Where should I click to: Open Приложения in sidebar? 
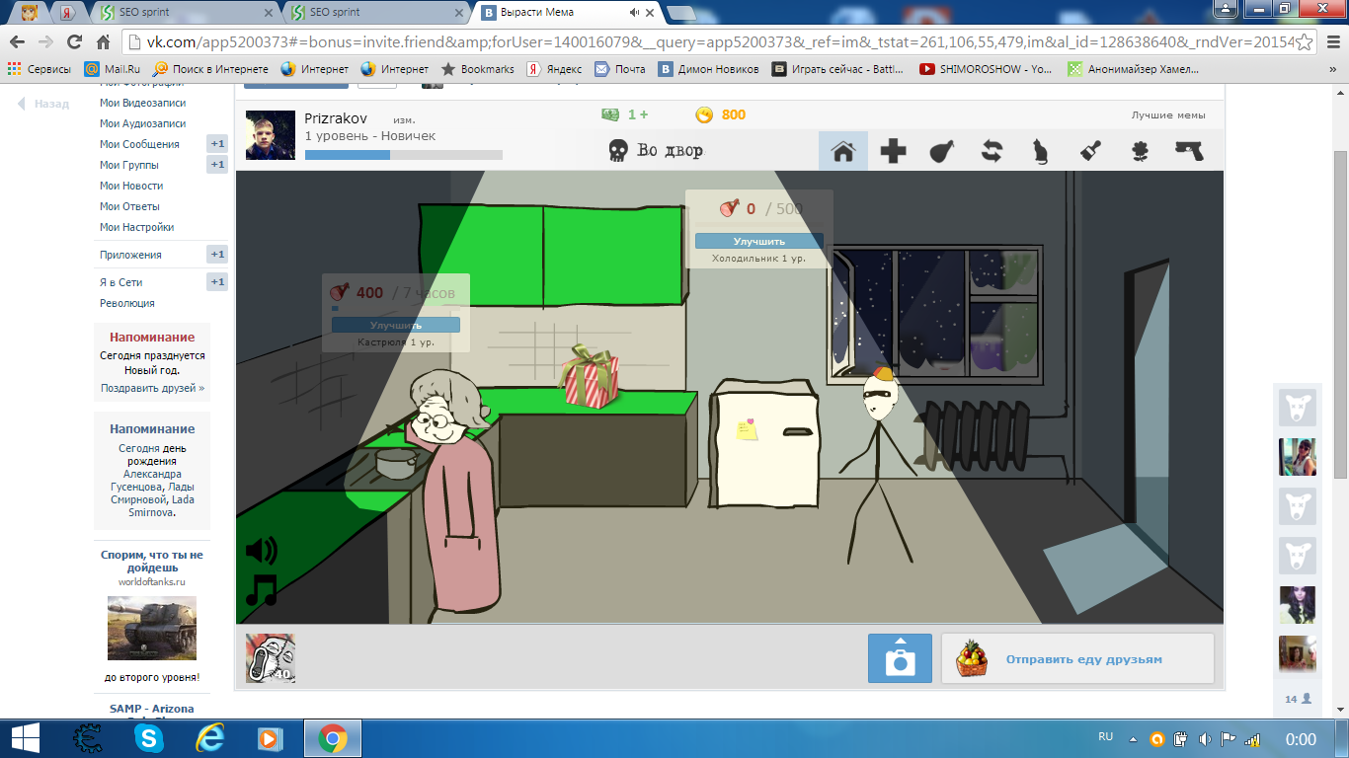[x=130, y=255]
